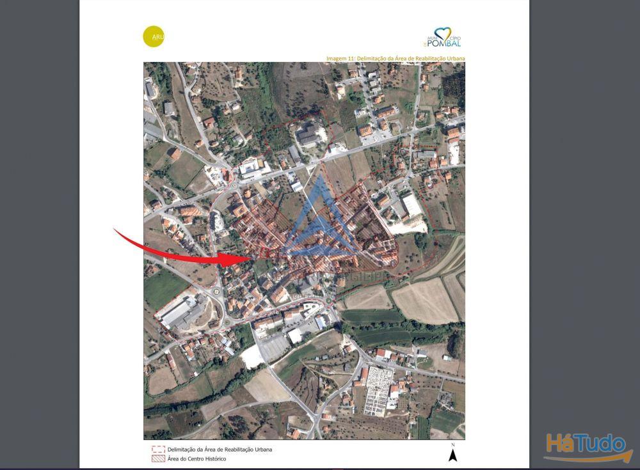
Task: Click the dashed red legend box icon
Action: [x=158, y=449]
